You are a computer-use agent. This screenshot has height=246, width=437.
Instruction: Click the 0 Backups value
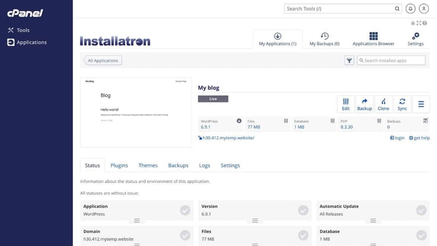388,127
